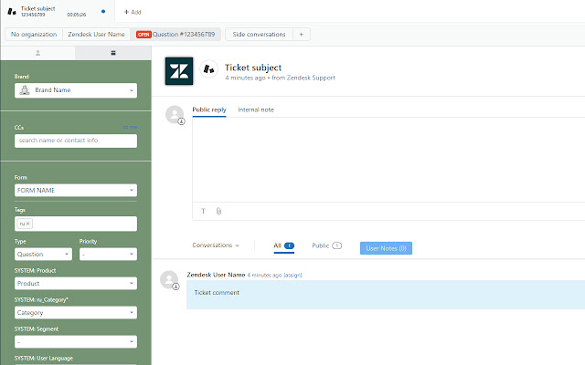This screenshot has width=585, height=365.
Task: Open Zendesk User Name commenter profile
Action: (216, 275)
